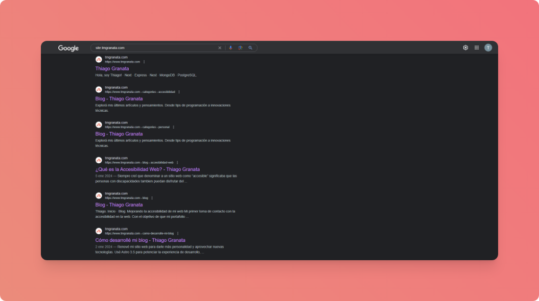Click URL ending 'categories › personal'
539x301 pixels.
[137, 127]
